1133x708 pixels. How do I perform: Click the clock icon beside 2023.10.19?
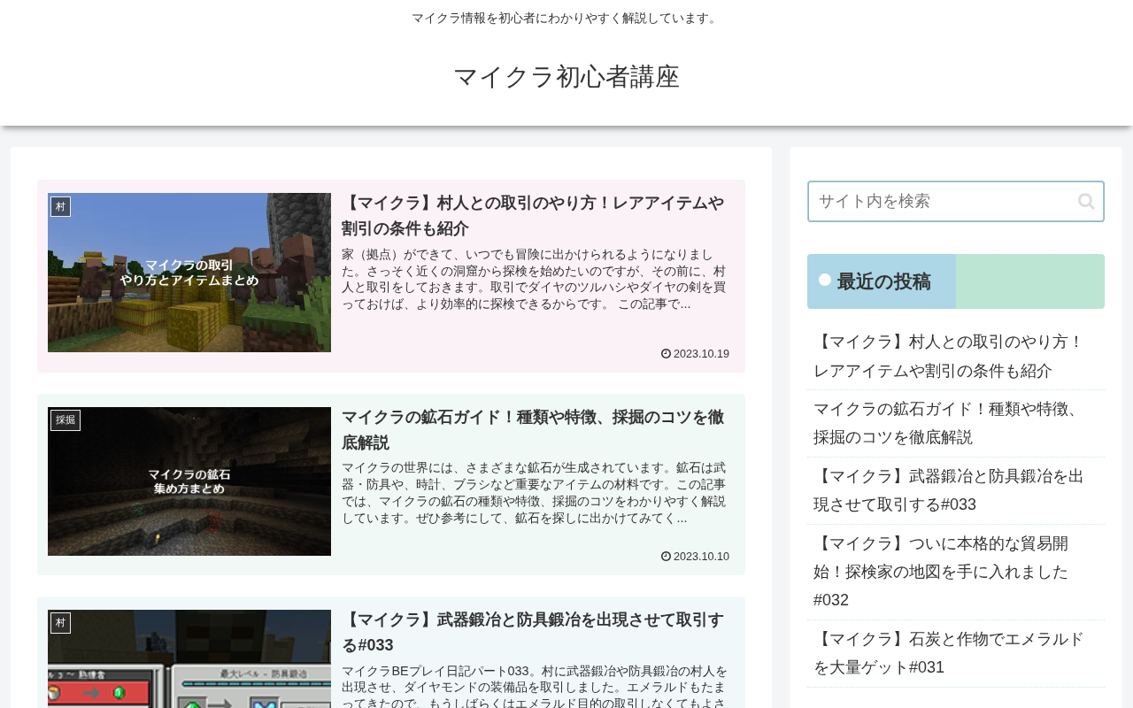666,354
